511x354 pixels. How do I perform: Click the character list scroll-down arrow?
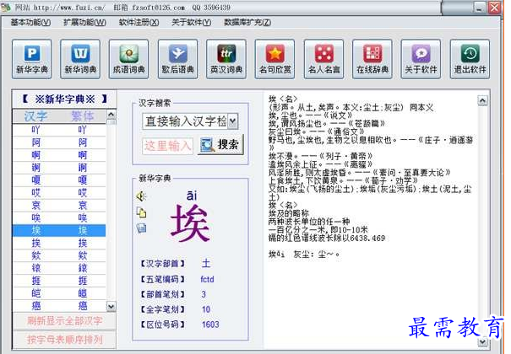click(111, 307)
